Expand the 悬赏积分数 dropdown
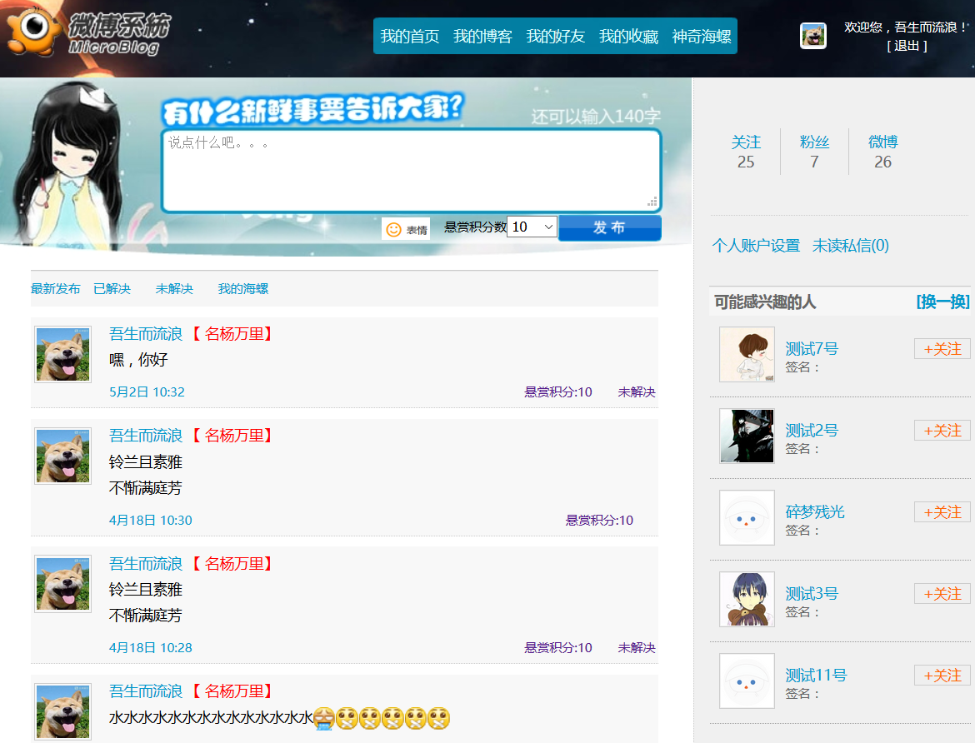This screenshot has width=975, height=743. (x=532, y=227)
